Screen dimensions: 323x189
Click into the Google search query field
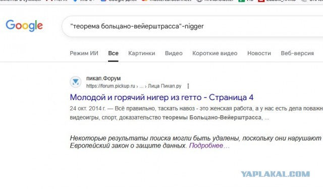(193, 26)
